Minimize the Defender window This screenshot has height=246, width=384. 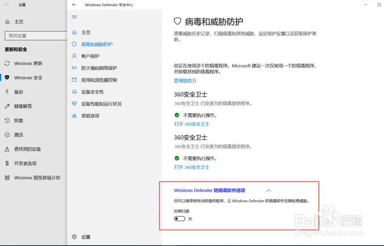coord(366,5)
